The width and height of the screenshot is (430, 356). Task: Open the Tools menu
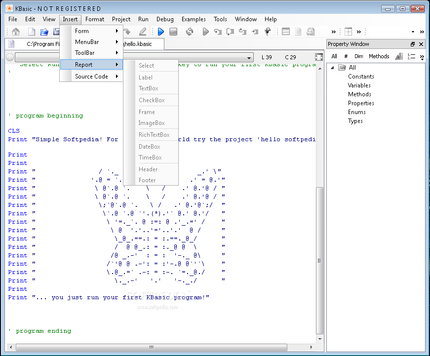[x=220, y=19]
